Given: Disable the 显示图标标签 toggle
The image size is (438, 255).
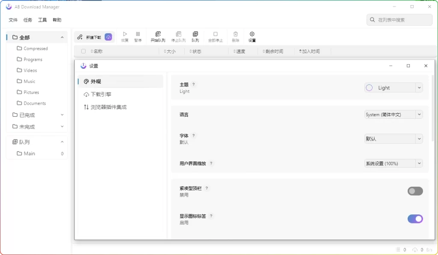Looking at the screenshot, I should tap(415, 219).
